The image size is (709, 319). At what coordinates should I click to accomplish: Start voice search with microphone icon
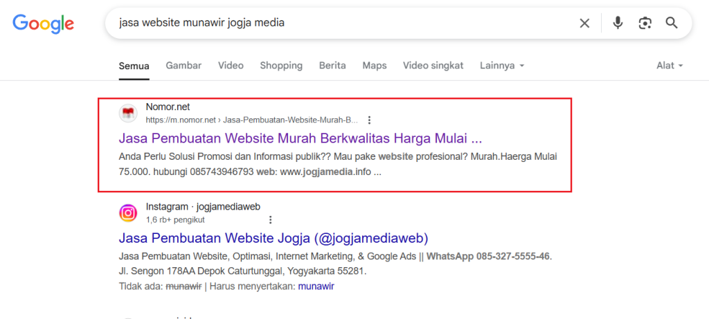click(x=618, y=24)
